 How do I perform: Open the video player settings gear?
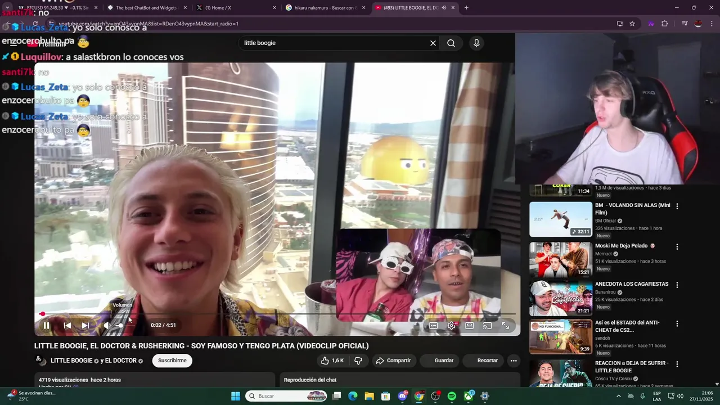tap(452, 325)
